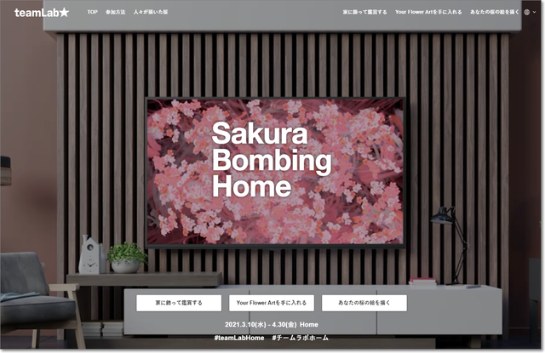
Task: Click the potted plant on the shelf
Action: click(127, 257)
